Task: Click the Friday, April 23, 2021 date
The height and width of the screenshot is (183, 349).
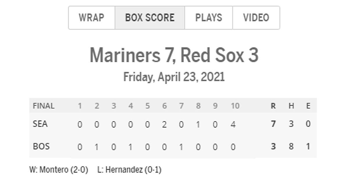Action: (x=174, y=77)
